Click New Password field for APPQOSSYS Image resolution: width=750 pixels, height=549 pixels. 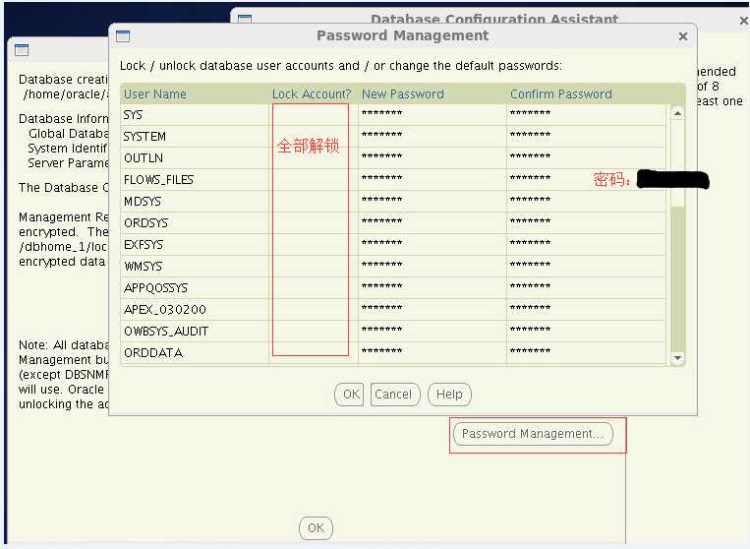432,288
